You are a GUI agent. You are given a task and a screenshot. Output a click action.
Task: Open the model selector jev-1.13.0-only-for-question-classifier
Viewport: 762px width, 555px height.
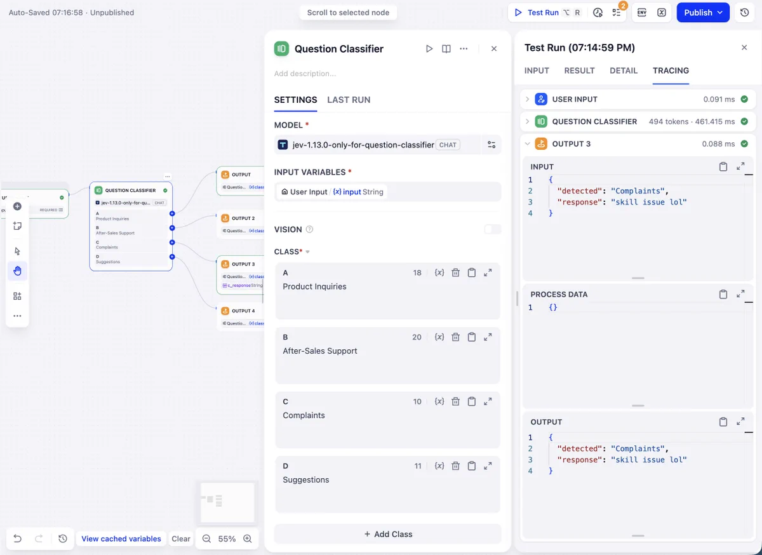377,145
